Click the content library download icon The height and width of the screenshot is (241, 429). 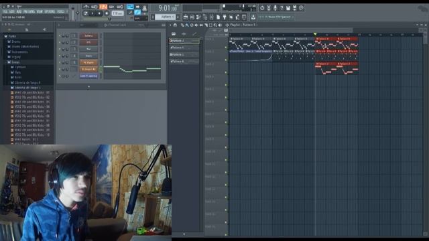click(x=253, y=17)
